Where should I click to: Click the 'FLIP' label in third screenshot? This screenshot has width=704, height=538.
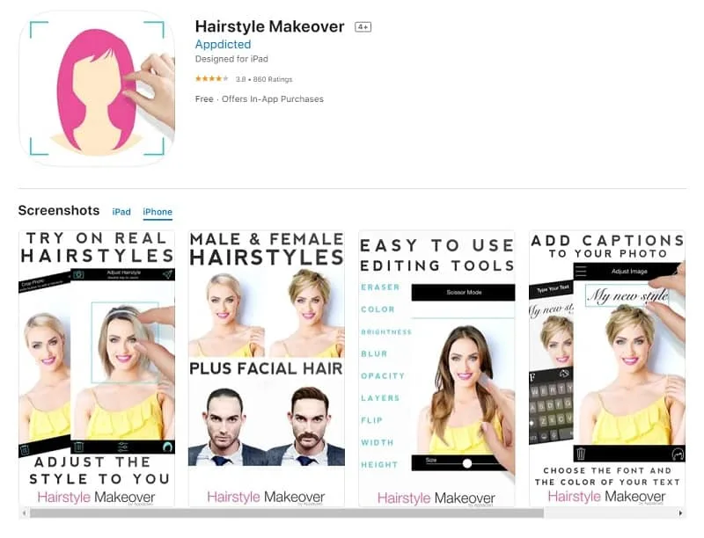371,420
